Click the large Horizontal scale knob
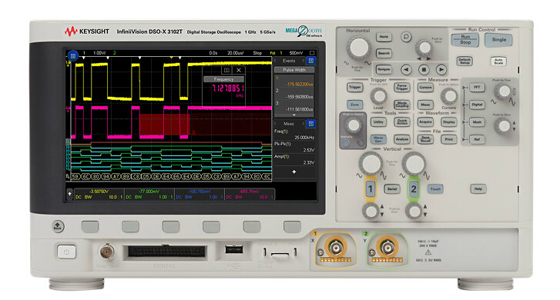The width and height of the screenshot is (560, 300). pyautogui.click(x=358, y=48)
